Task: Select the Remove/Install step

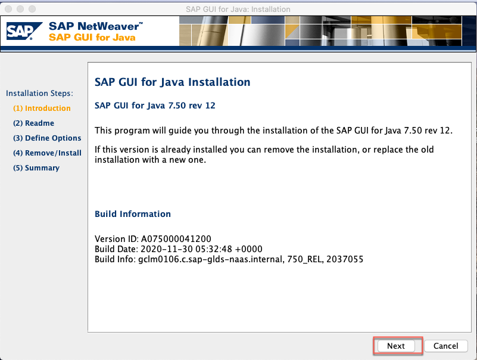Action: 47,153
